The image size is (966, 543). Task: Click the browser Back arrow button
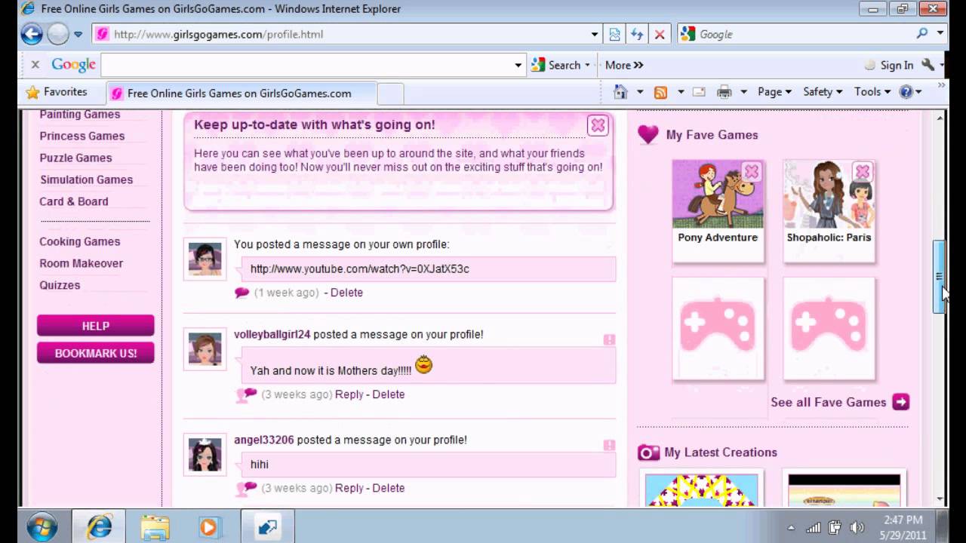coord(32,34)
